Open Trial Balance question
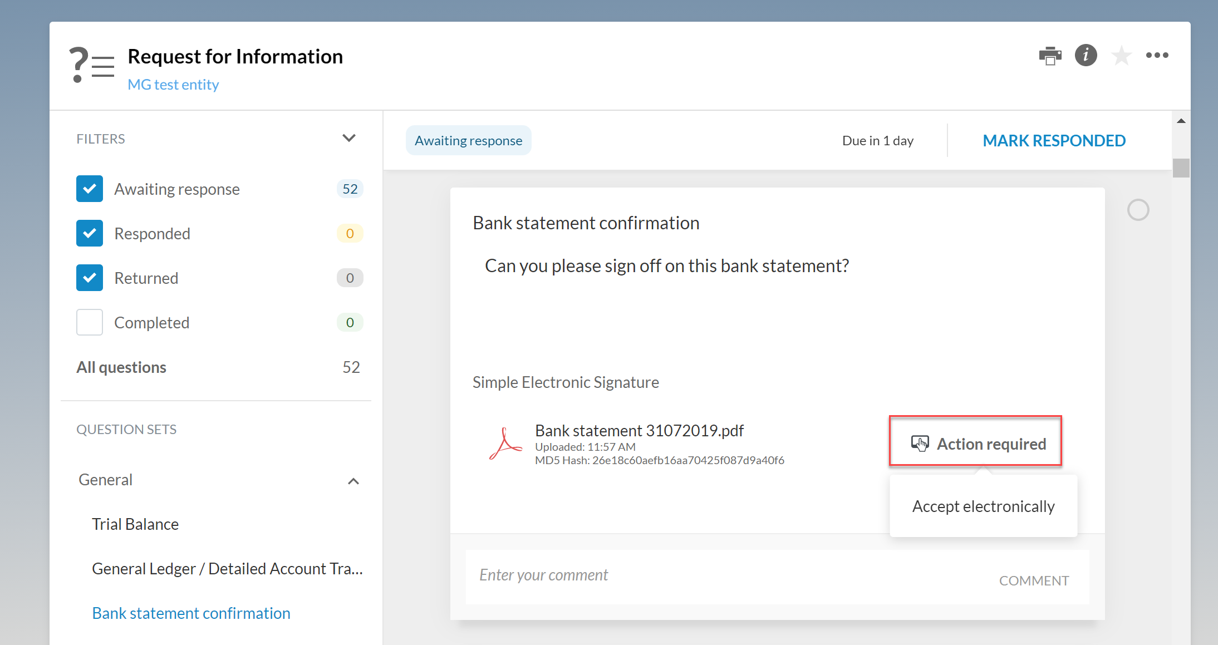Screen dimensions: 1218x645 point(135,524)
